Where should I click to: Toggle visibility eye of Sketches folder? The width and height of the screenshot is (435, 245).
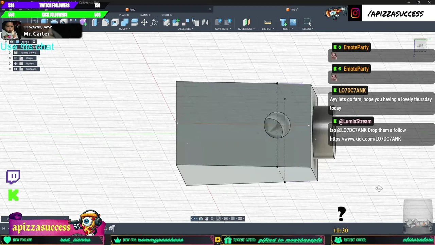15,69
